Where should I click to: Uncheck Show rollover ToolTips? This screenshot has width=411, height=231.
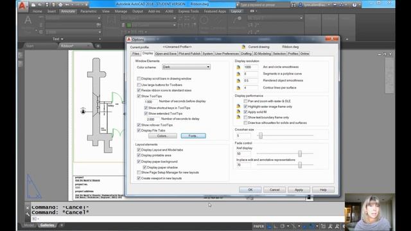point(139,125)
